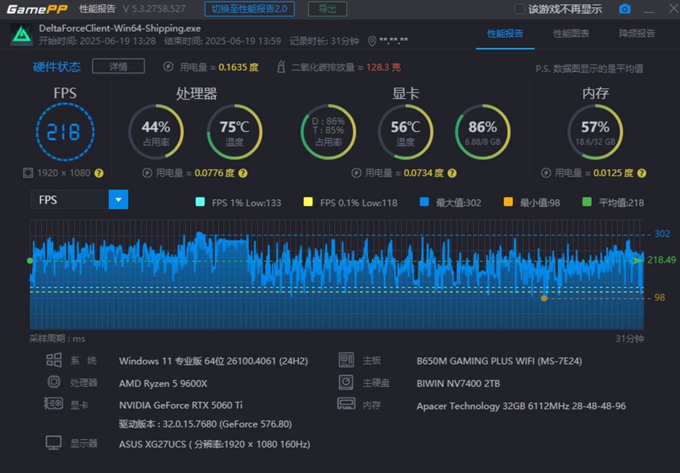Click help icon beside 1920 × 1080 resolution
The image size is (680, 473).
99,173
